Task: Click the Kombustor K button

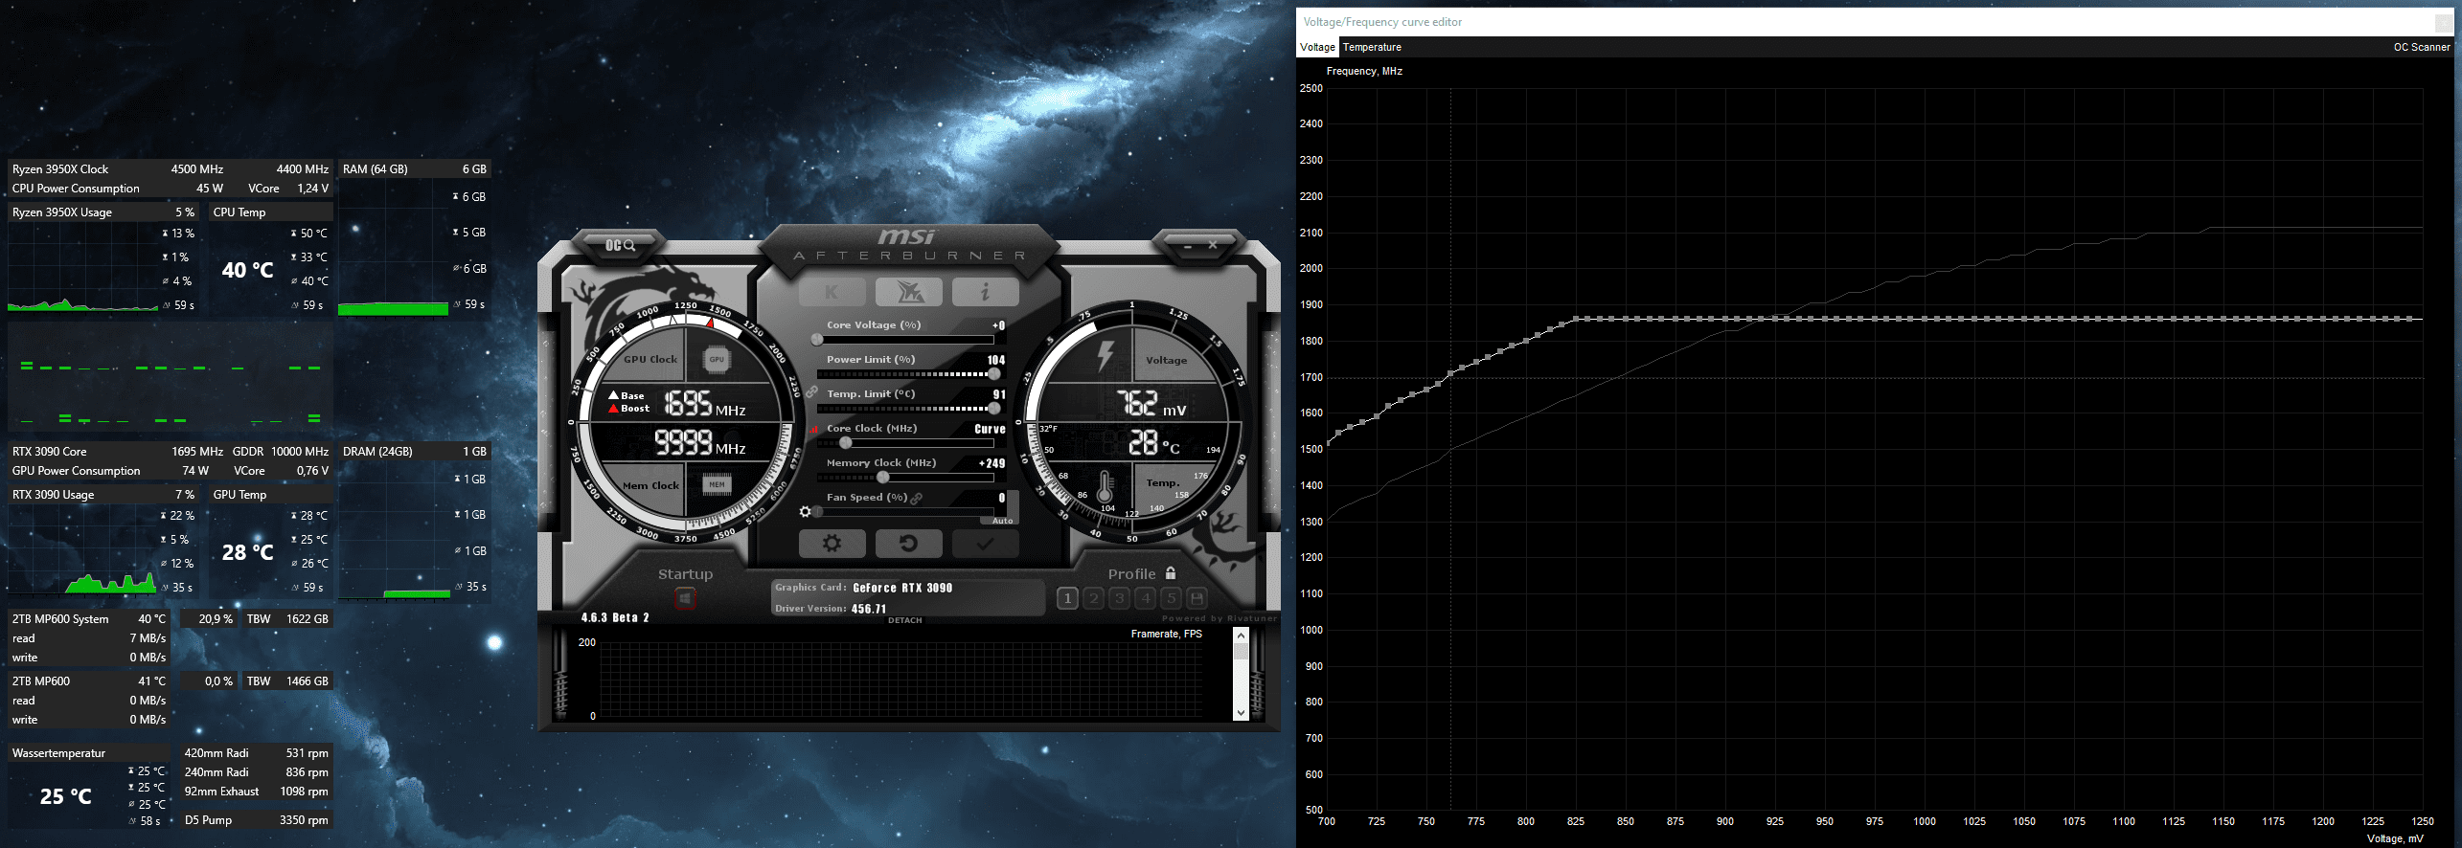Action: [832, 292]
